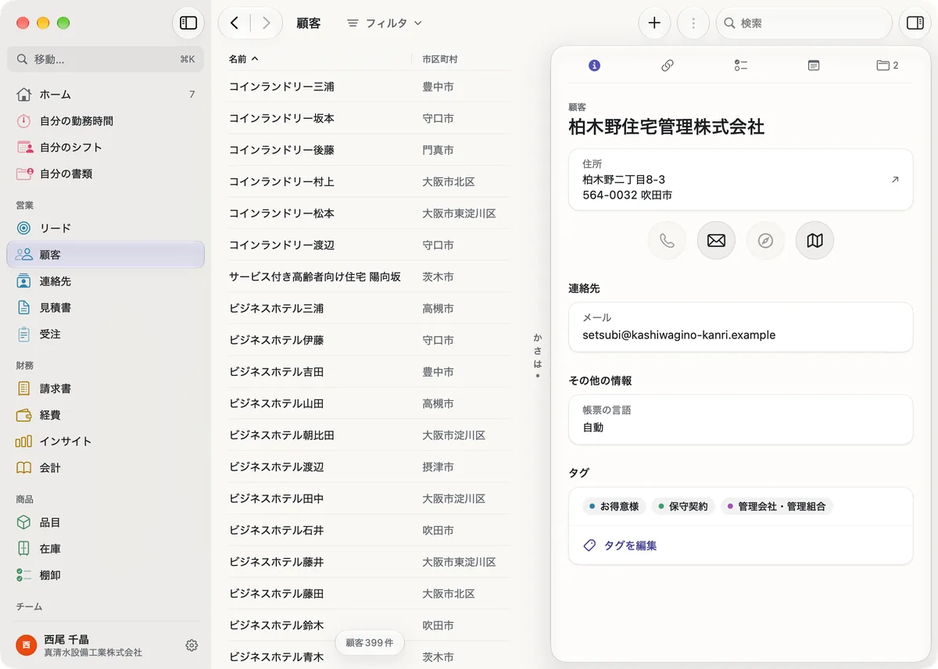Select the メール address field
The height and width of the screenshot is (669, 938).
click(x=740, y=327)
